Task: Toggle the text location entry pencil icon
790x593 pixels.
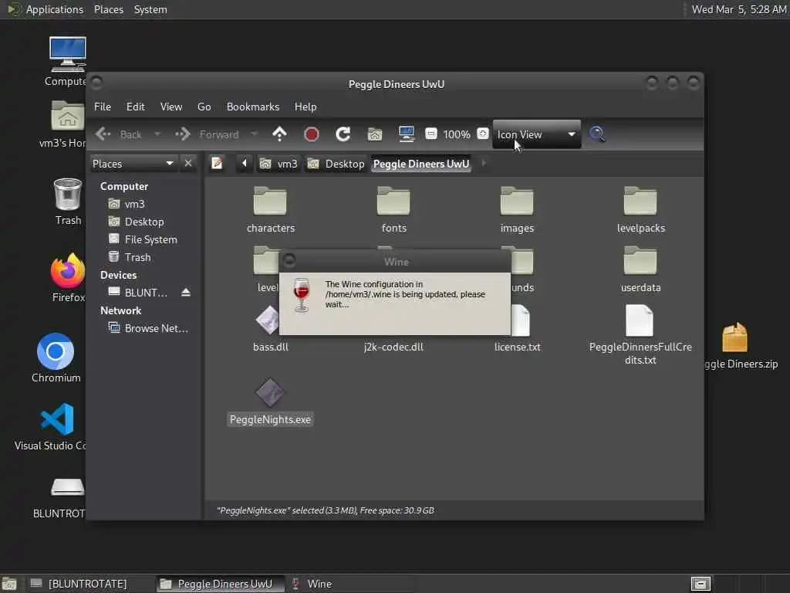Action: [x=217, y=164]
